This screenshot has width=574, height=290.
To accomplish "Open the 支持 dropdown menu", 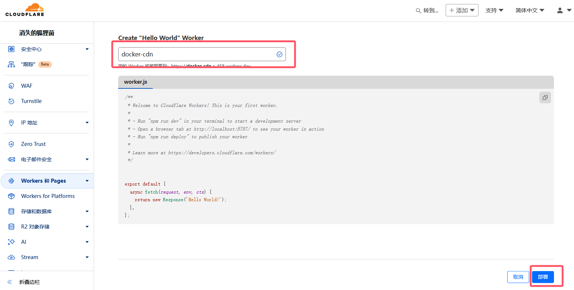I will (494, 10).
